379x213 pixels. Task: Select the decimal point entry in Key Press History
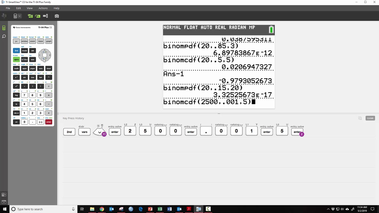[206, 132]
